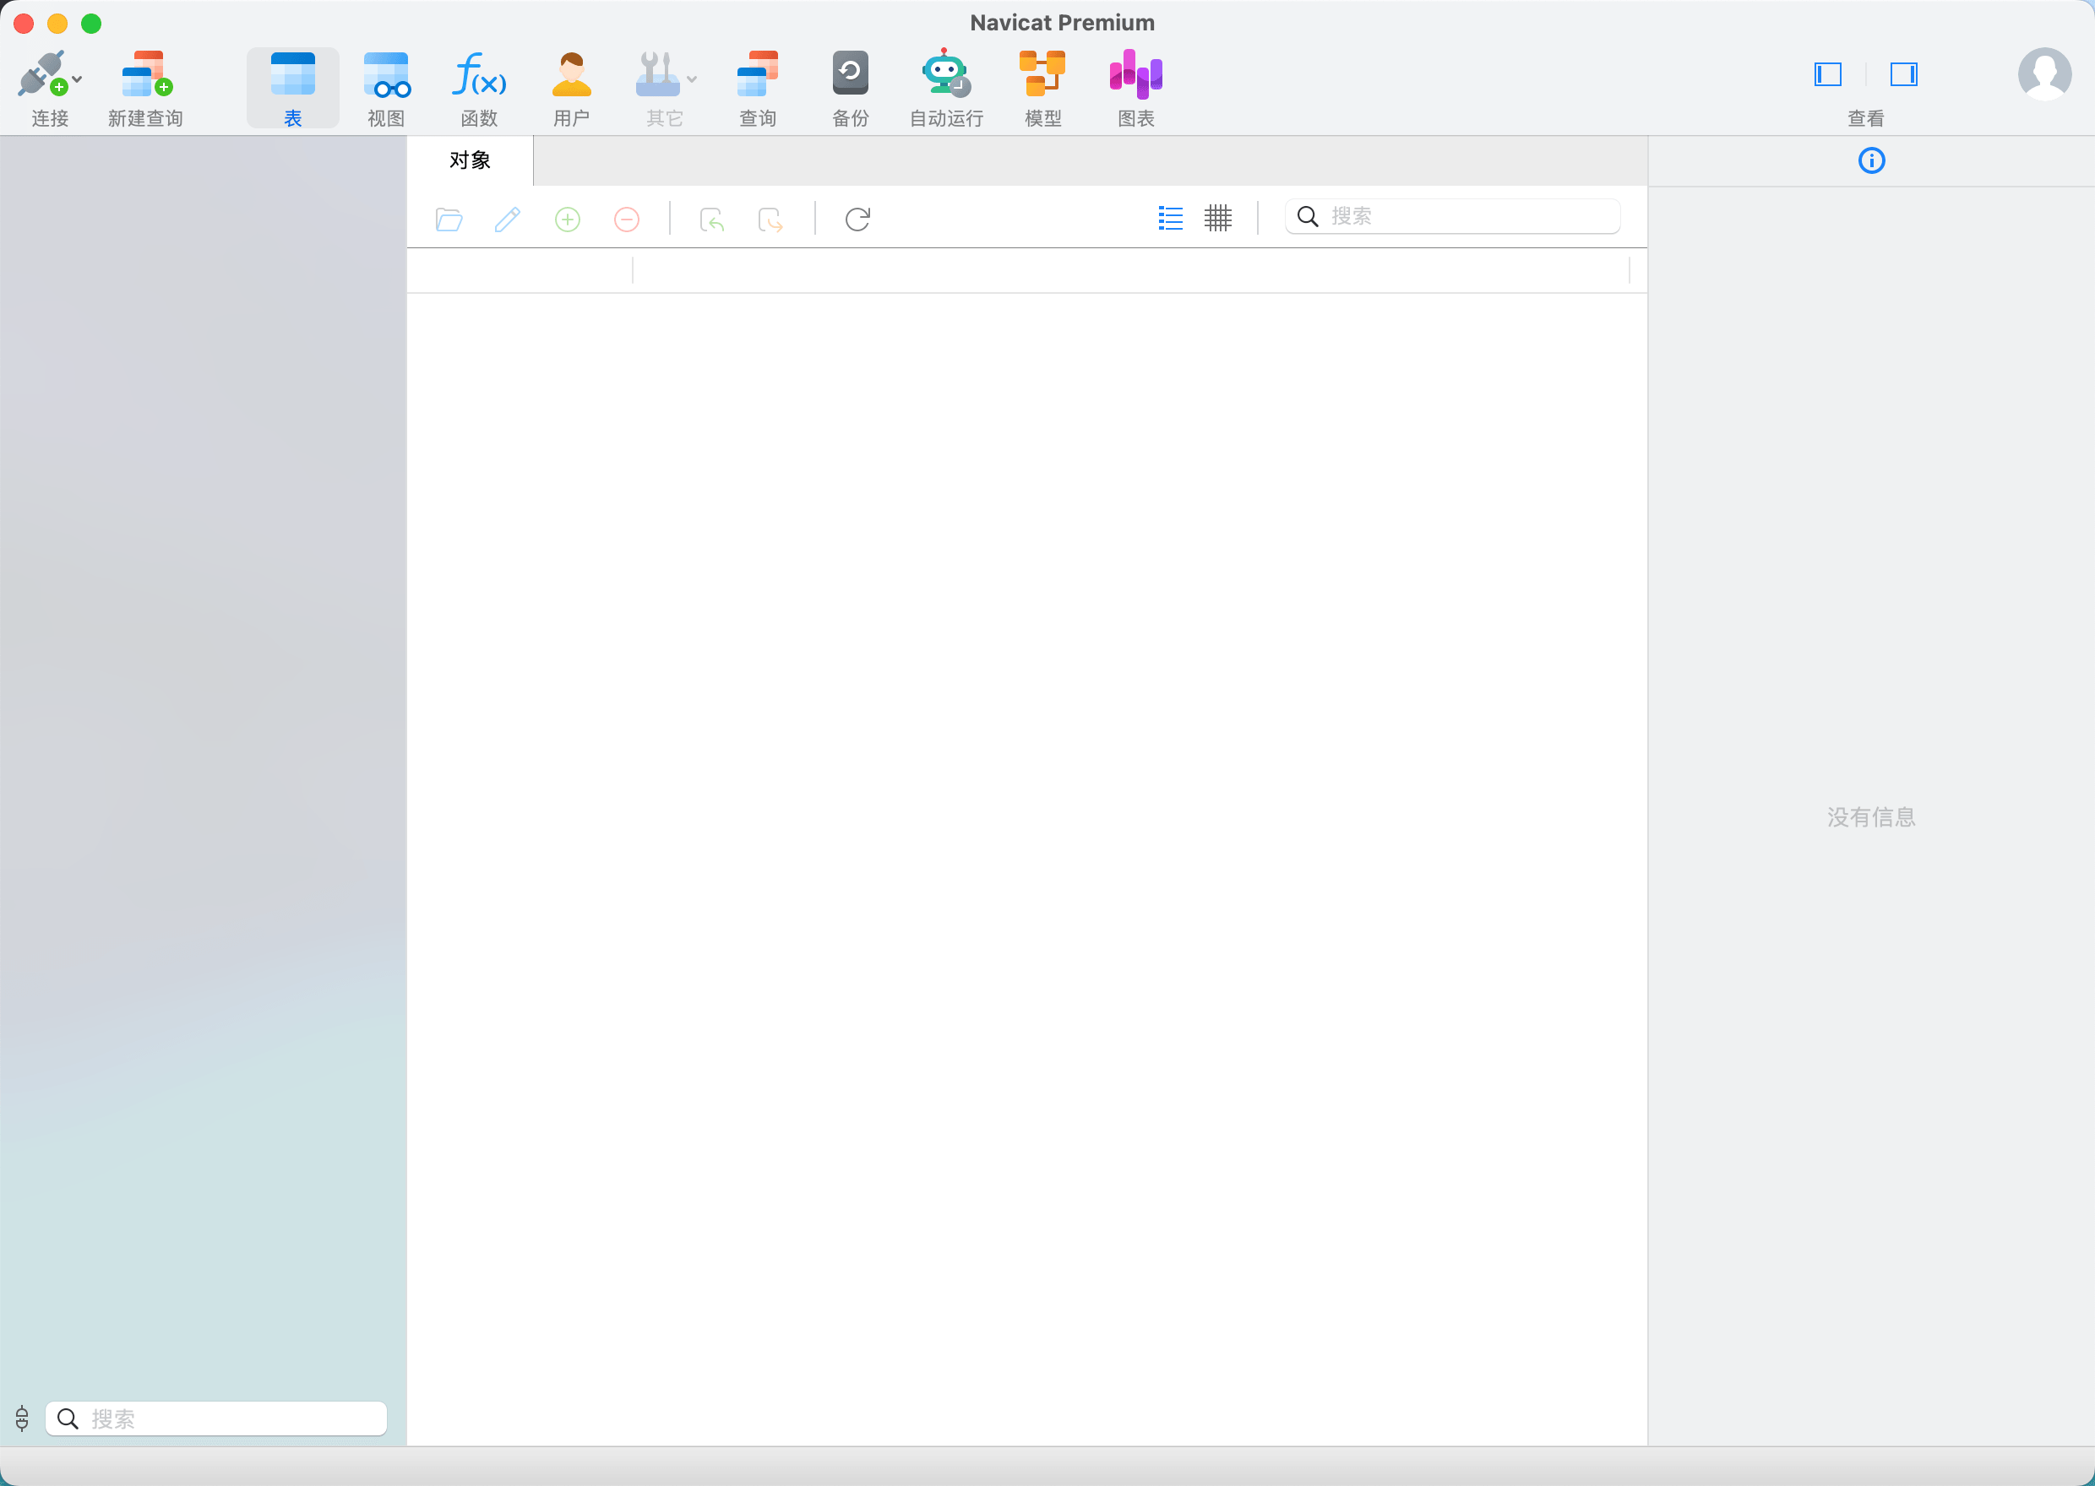Screen dimensions: 2095x1486
Task: Select the View (视图) toolbar icon
Action: [385, 74]
